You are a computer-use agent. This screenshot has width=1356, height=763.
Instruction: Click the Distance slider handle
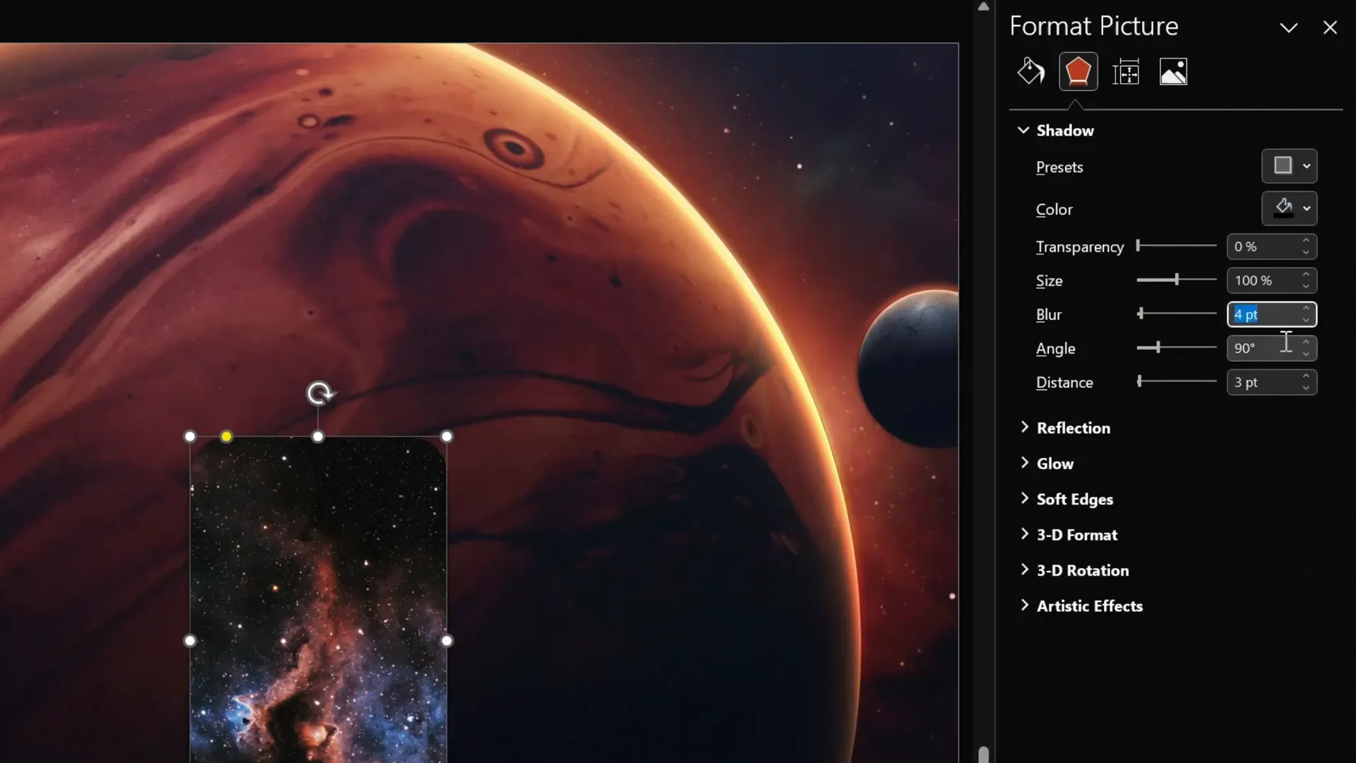tap(1139, 381)
